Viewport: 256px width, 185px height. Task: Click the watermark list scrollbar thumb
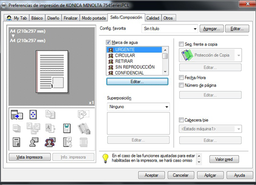165,56
